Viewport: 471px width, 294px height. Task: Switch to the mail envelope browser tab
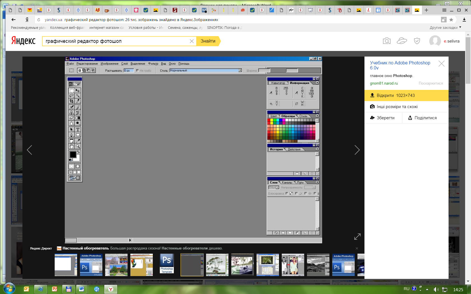[29, 10]
